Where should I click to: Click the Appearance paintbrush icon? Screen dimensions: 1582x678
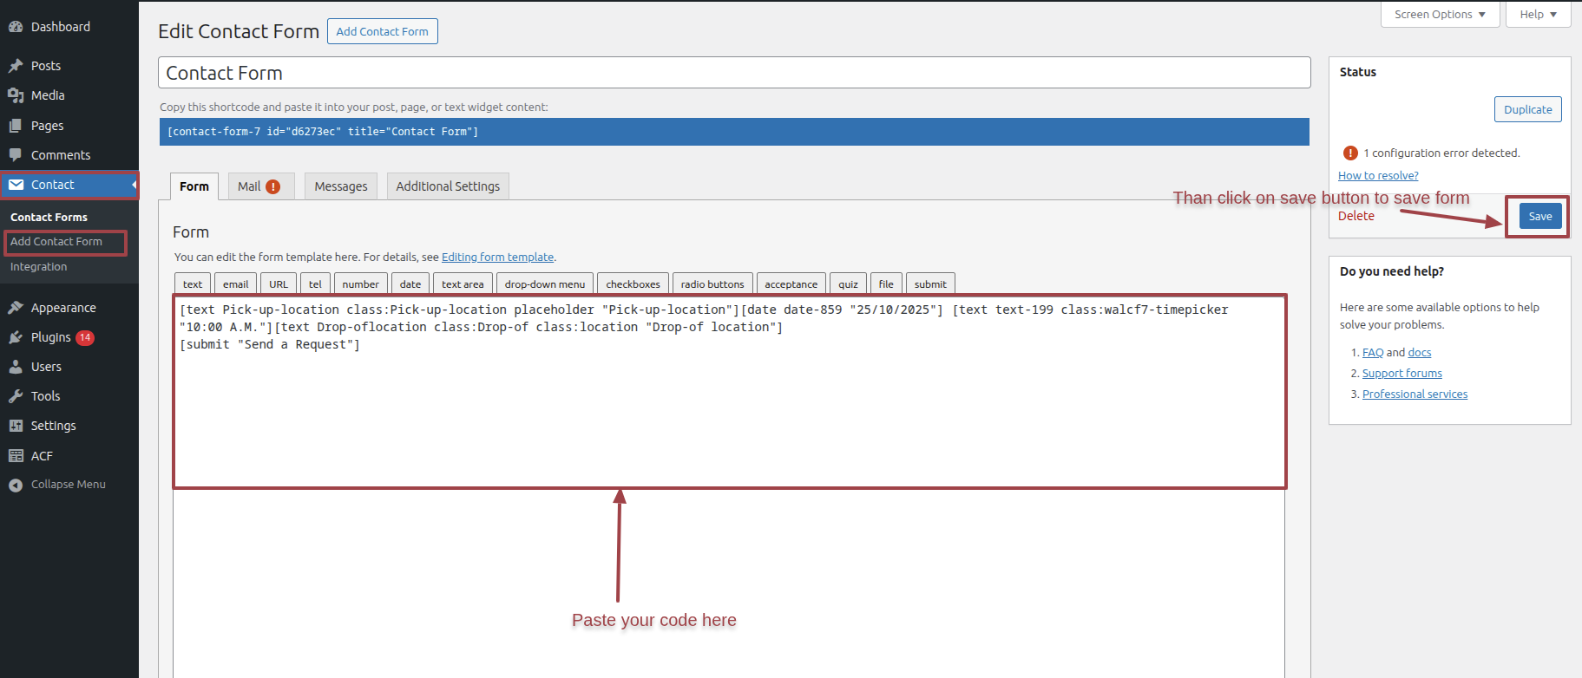click(16, 308)
